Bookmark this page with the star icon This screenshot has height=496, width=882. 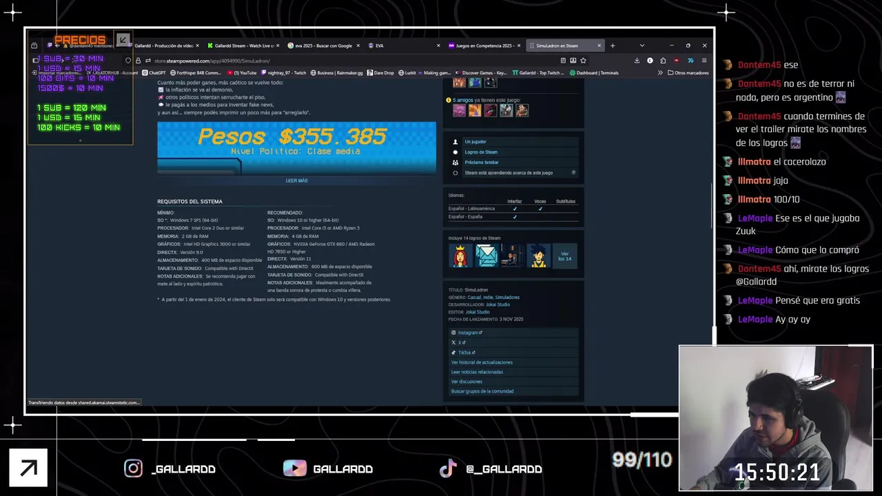coord(583,61)
